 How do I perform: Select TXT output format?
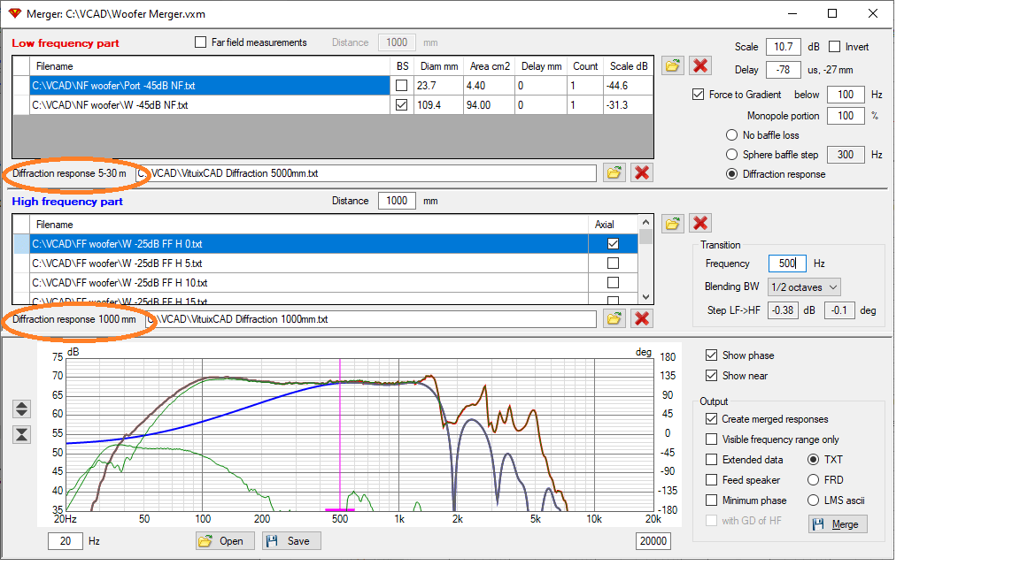coord(813,459)
